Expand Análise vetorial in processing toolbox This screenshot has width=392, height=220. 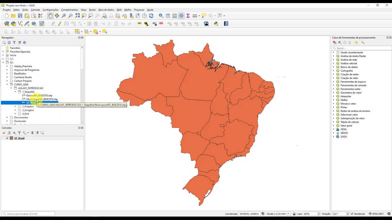pyautogui.click(x=334, y=64)
